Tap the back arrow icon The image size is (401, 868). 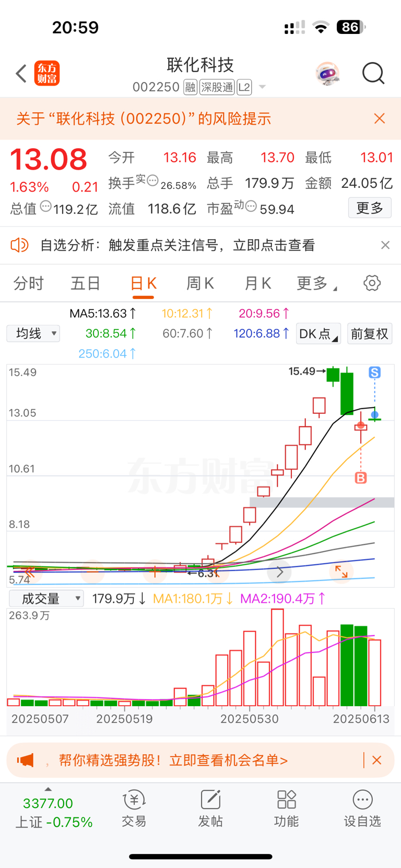pos(21,74)
